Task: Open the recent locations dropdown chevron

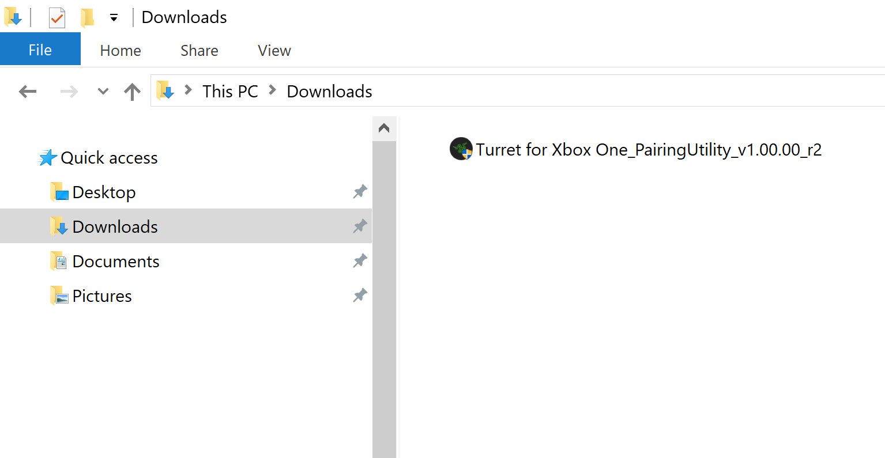Action: [102, 91]
